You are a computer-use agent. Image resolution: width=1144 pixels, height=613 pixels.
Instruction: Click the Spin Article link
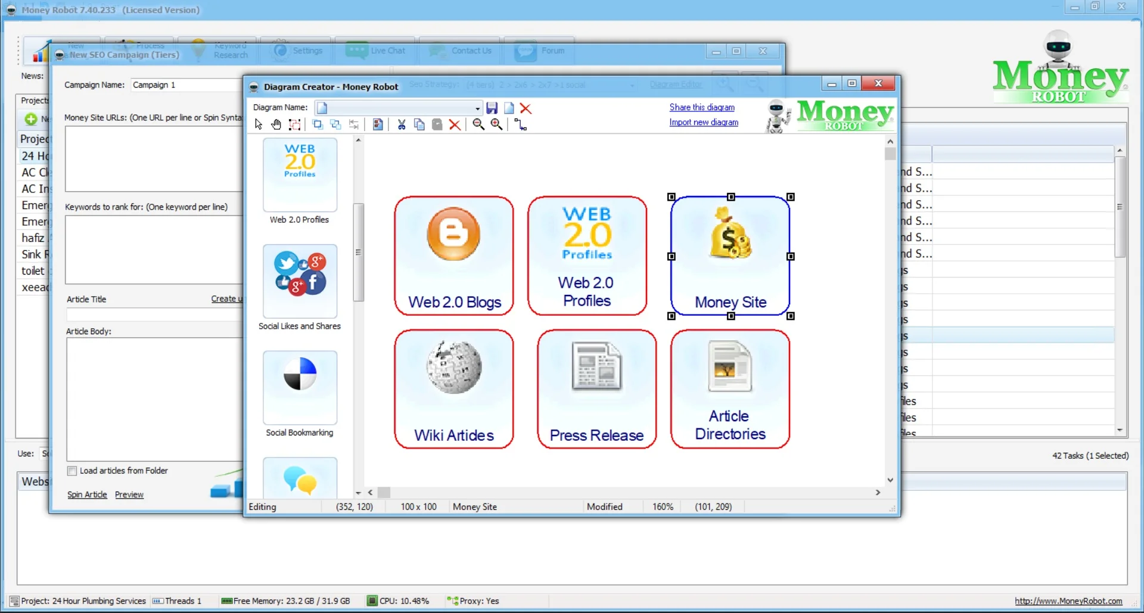87,494
